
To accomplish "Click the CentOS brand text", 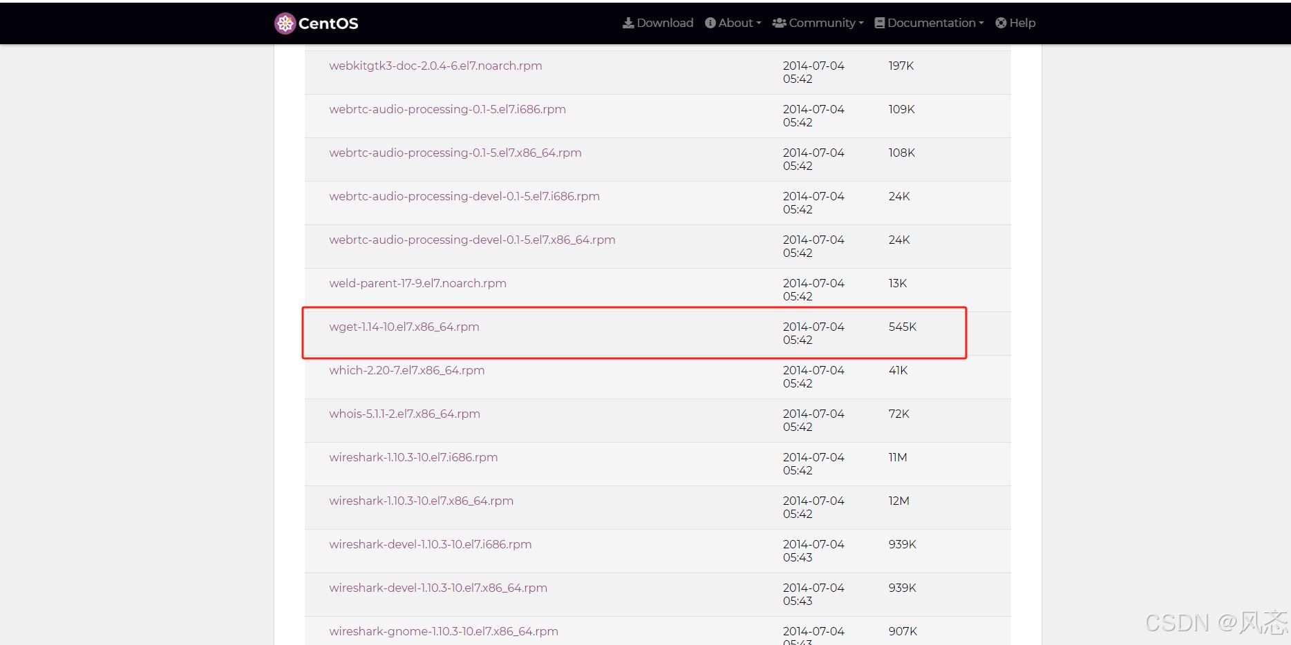I will pyautogui.click(x=328, y=23).
